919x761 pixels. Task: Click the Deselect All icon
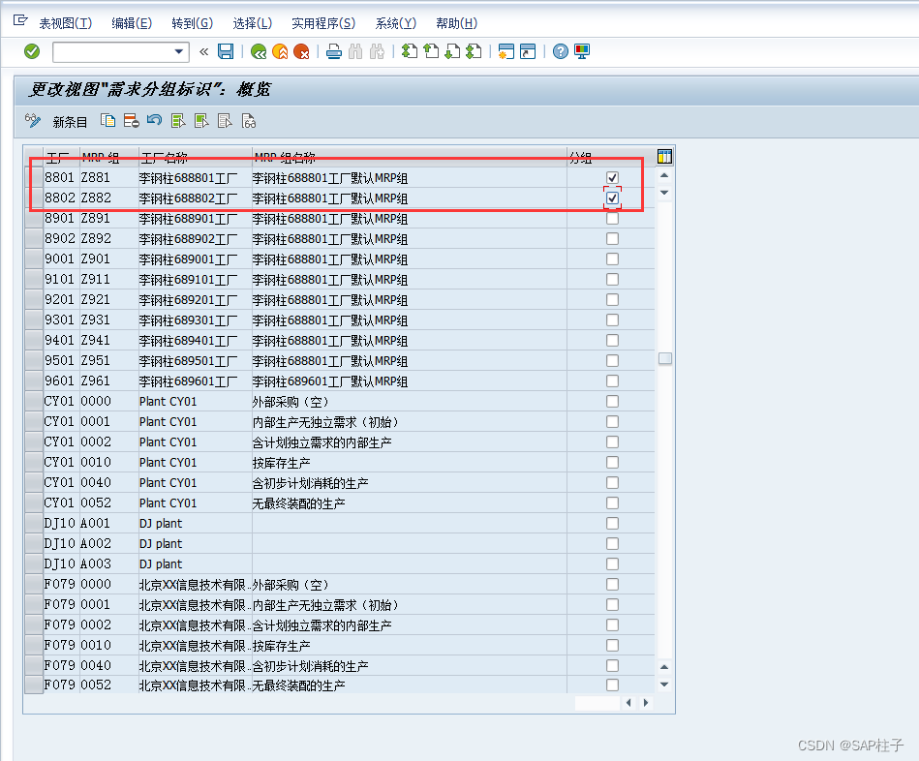225,121
